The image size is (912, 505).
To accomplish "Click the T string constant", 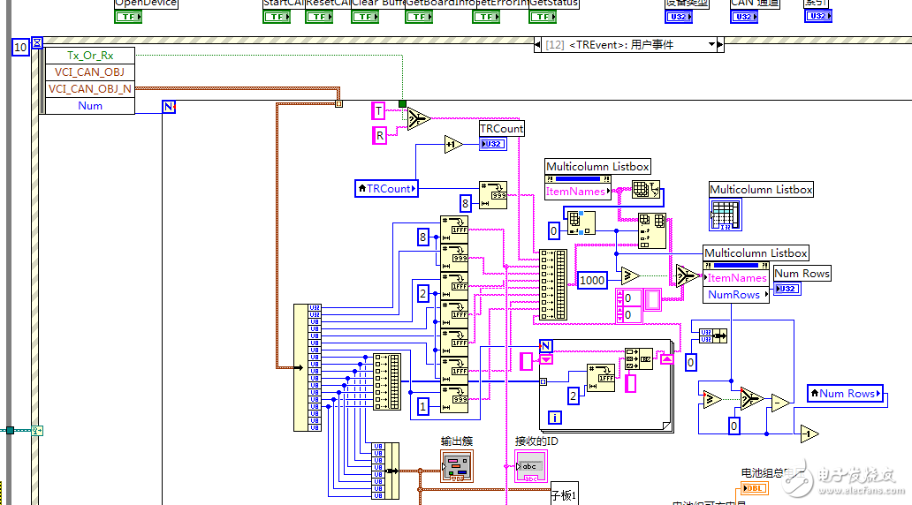I will coord(378,110).
